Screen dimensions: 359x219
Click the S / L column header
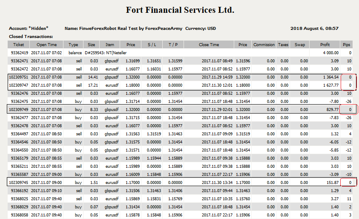(x=152, y=45)
